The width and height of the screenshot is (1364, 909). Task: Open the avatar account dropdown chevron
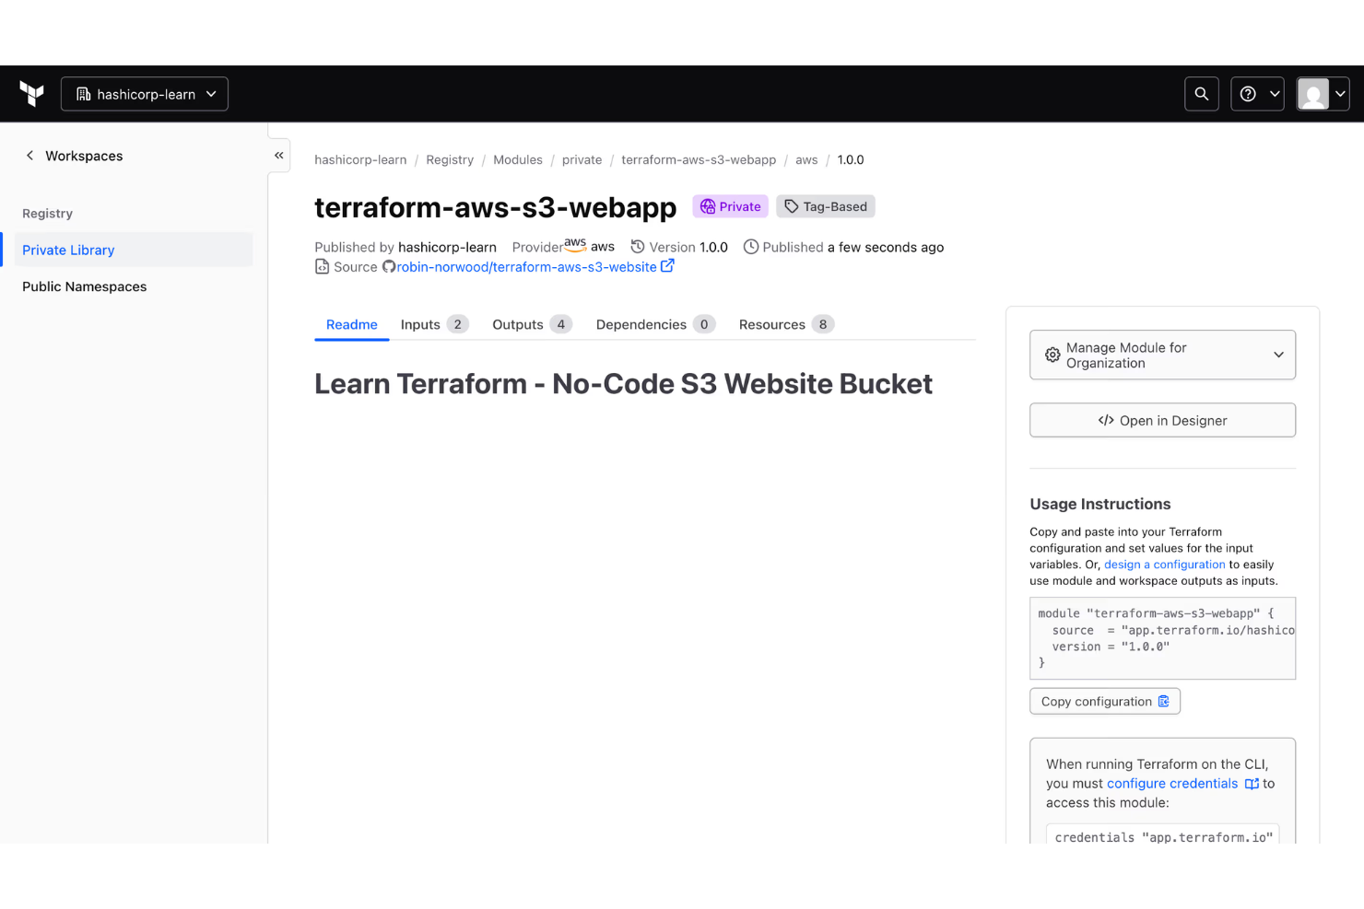(1338, 93)
